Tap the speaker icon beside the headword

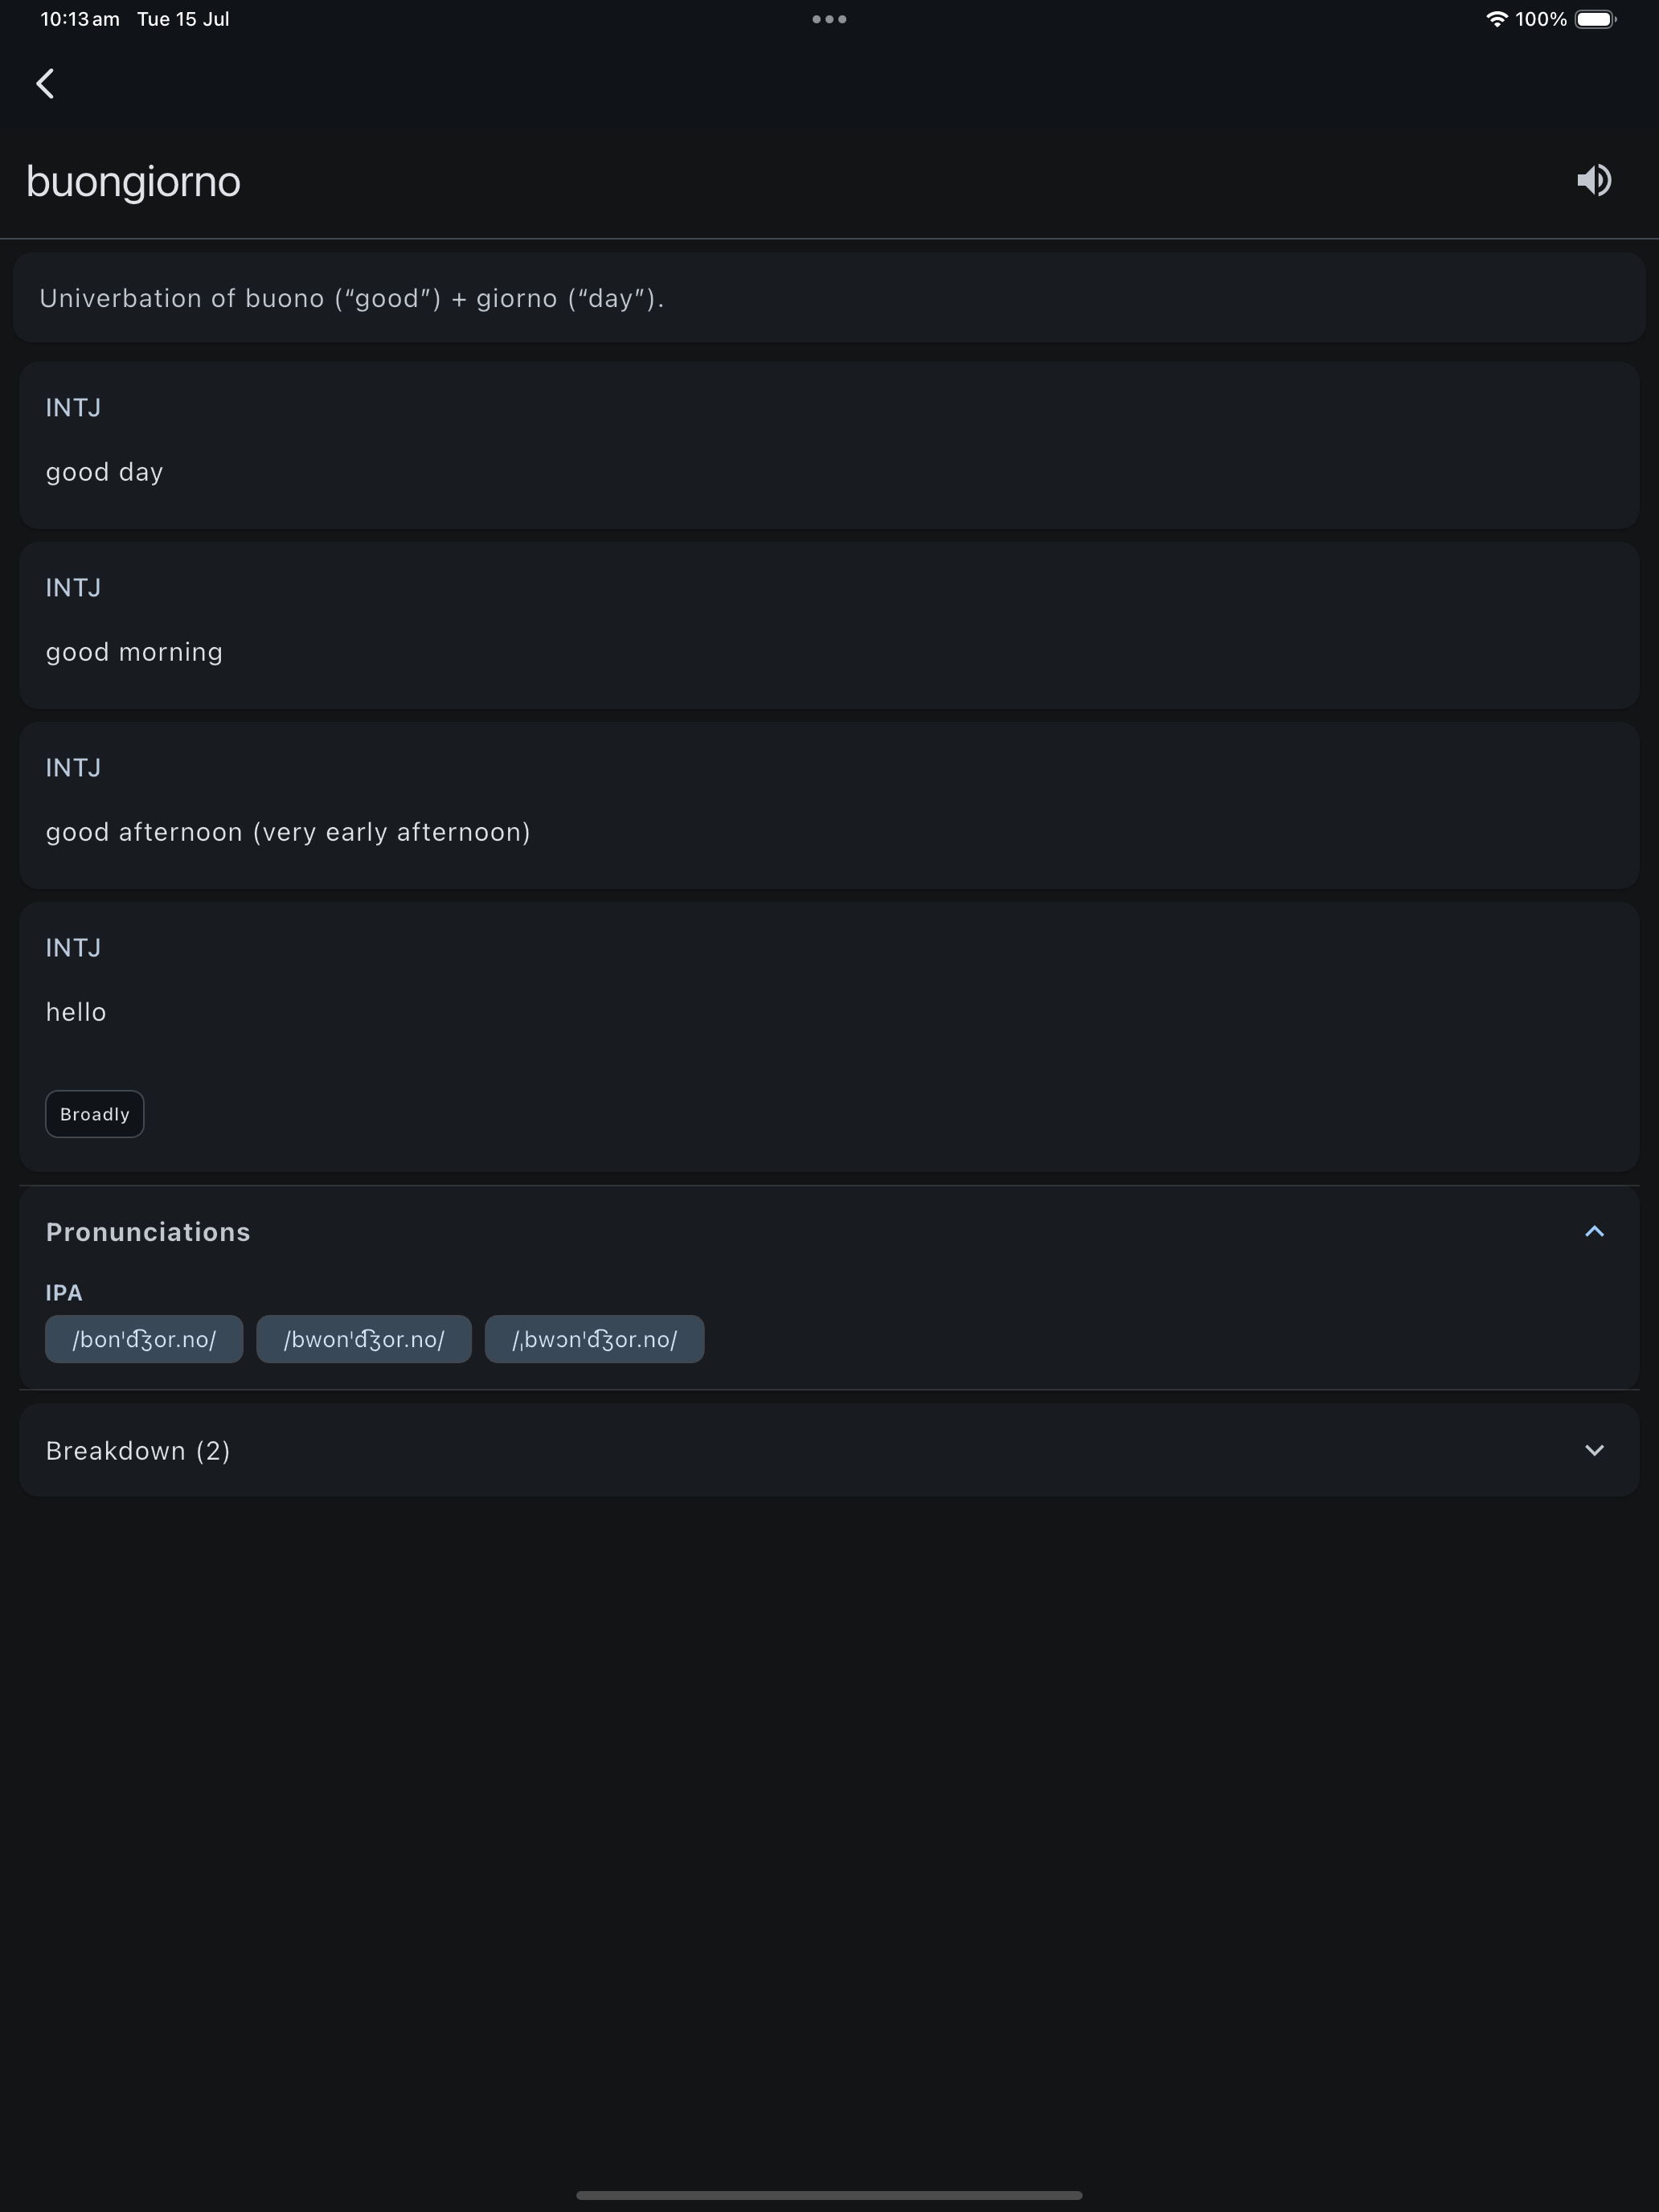pyautogui.click(x=1594, y=180)
